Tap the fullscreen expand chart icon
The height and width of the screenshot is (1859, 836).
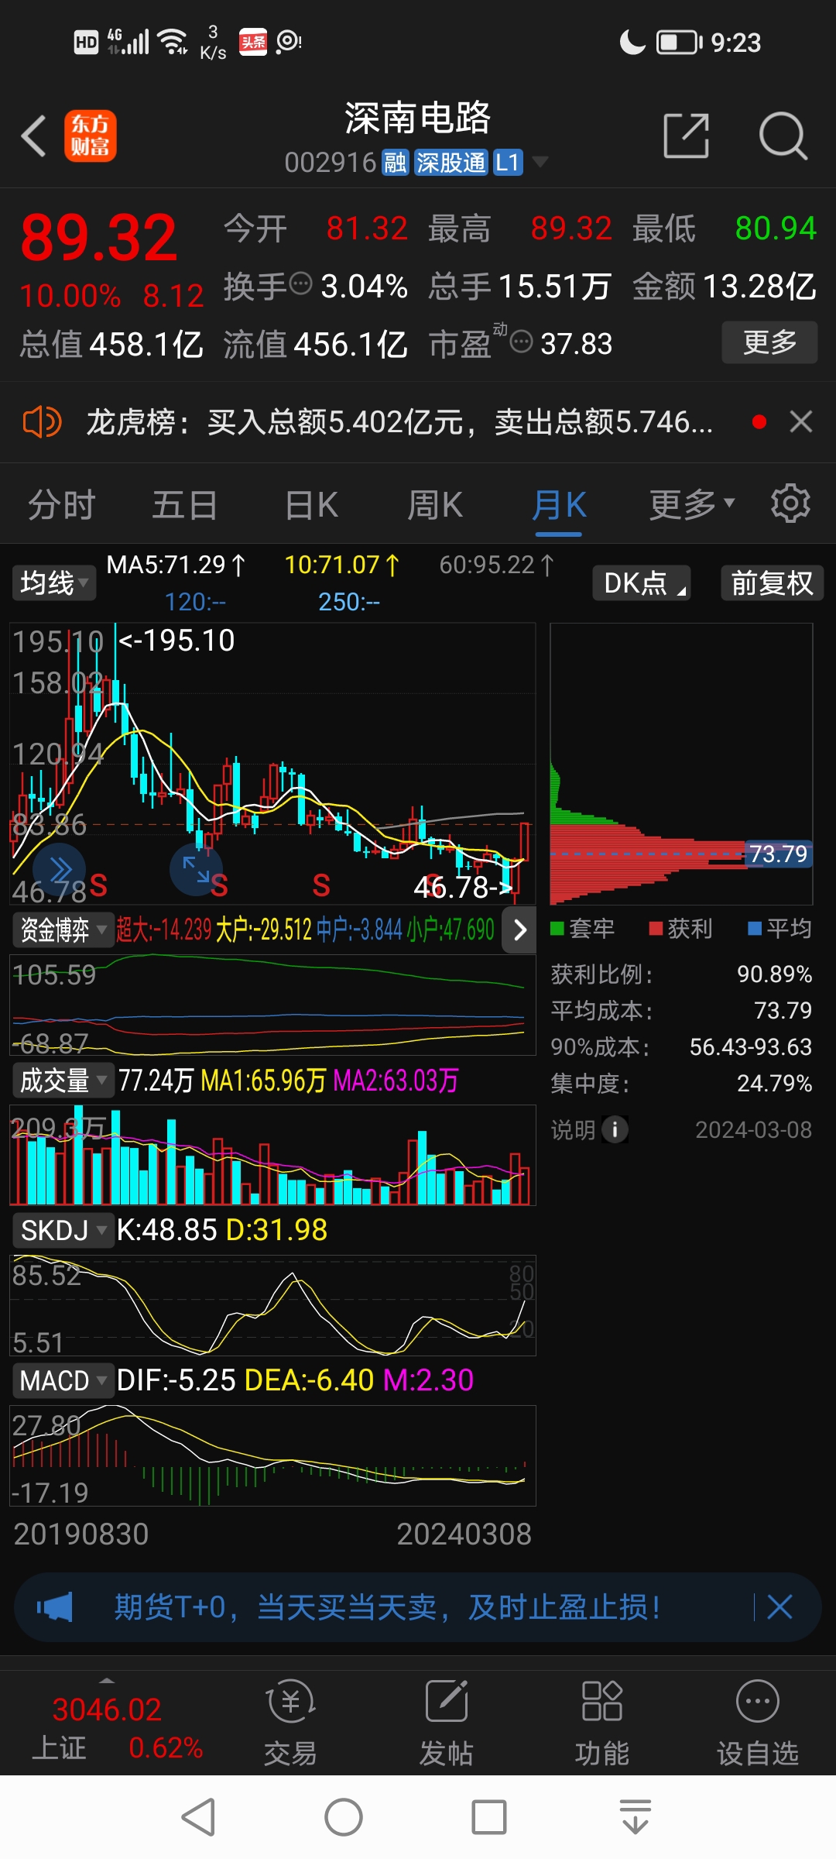point(196,869)
